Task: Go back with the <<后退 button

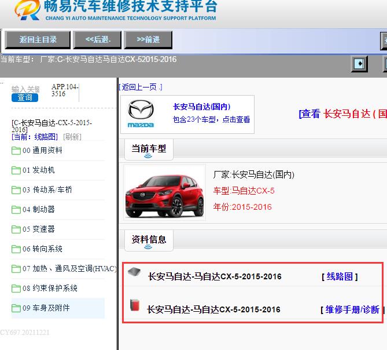Action: tap(98, 40)
